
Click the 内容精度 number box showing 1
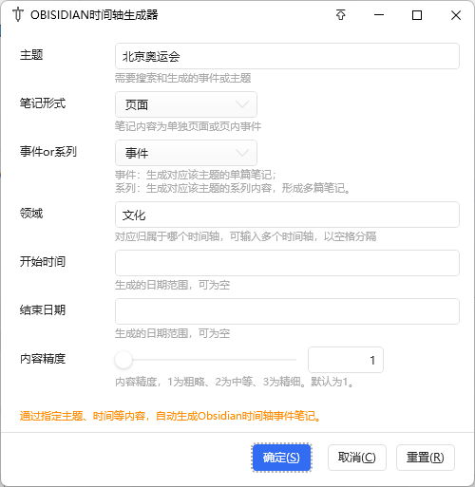pyautogui.click(x=346, y=360)
